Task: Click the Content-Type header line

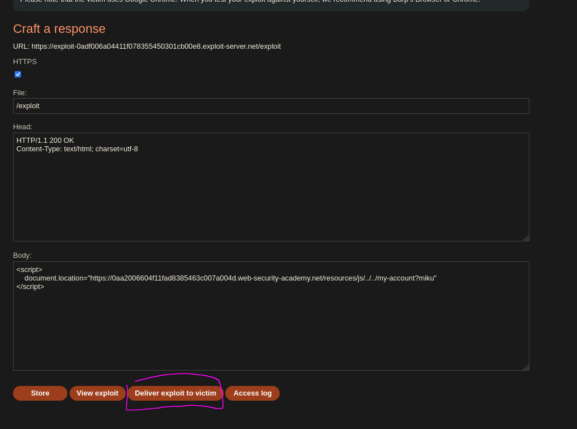Action: tap(77, 149)
